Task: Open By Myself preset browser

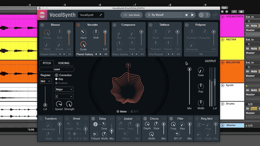Action: (x=164, y=15)
